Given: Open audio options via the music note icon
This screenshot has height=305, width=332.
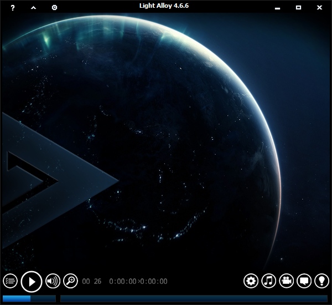Looking at the screenshot, I should [268, 281].
